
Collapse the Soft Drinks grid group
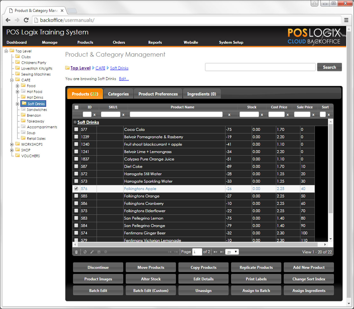75,122
